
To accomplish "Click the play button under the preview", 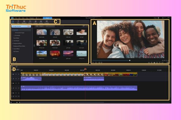I will (93, 62).
